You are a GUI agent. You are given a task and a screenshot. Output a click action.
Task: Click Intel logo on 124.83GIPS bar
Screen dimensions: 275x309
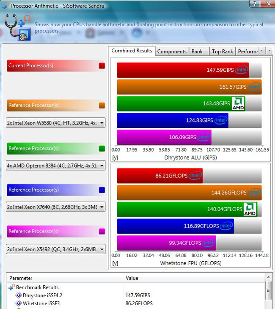[221, 120]
